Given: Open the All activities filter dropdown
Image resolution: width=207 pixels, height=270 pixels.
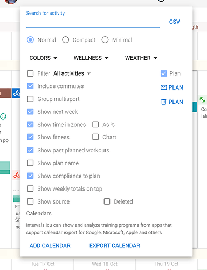Looking at the screenshot, I should click(x=72, y=73).
